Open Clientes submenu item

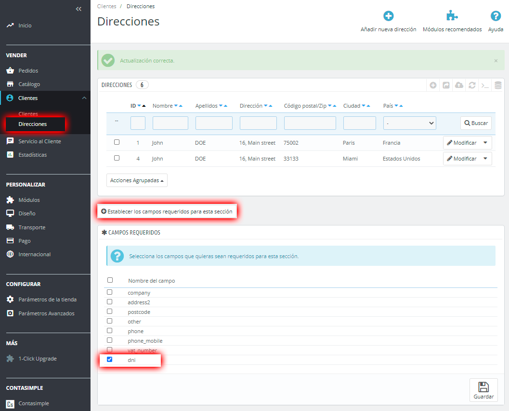[x=28, y=114]
